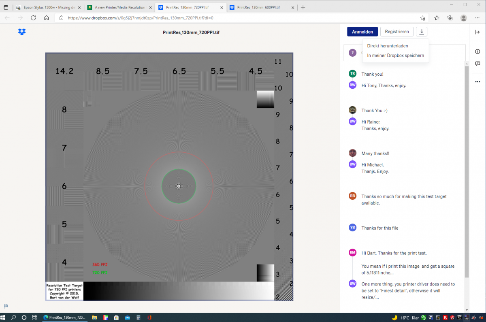Refresh the page with the reload icon
The height and width of the screenshot is (322, 486).
(34, 18)
